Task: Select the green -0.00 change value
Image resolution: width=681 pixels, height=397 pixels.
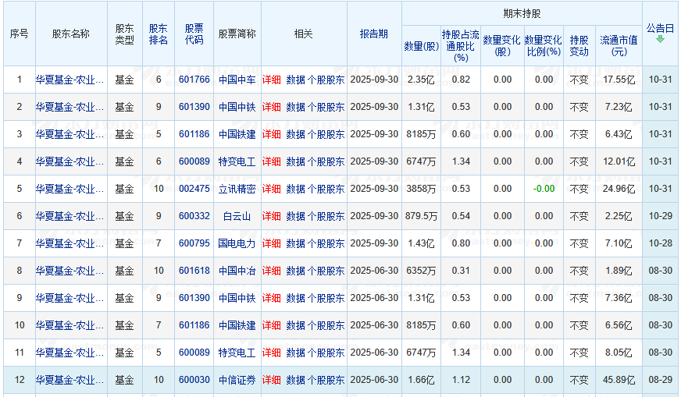Action: 544,189
